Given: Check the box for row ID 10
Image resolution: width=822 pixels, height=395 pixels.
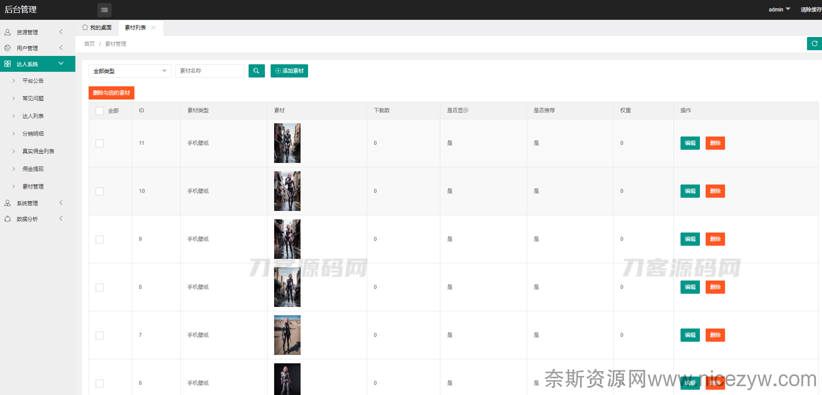Looking at the screenshot, I should [x=100, y=192].
